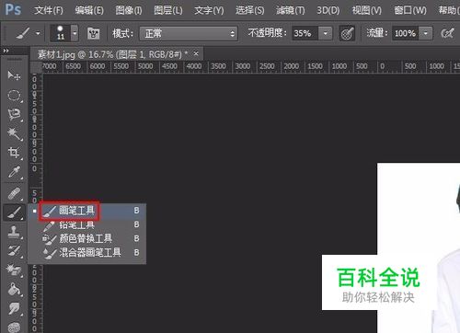Click the current brush tool icon in options bar
This screenshot has width=460, height=333.
point(23,33)
